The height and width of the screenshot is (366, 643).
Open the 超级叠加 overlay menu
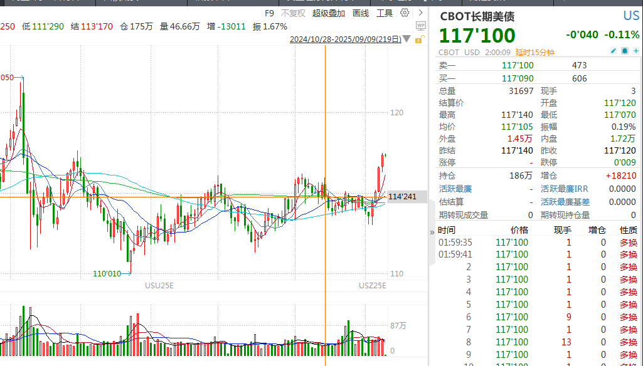tap(329, 13)
